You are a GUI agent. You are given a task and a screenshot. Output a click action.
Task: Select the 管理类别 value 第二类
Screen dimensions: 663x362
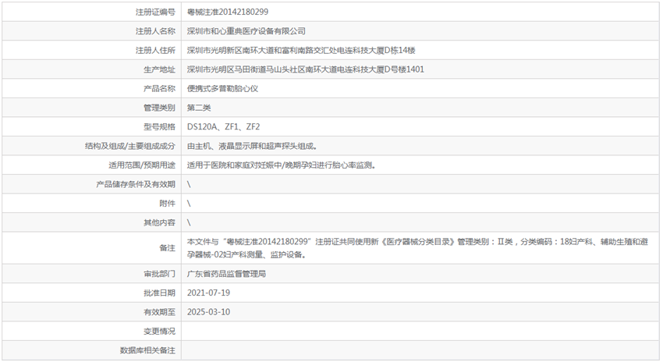coord(199,108)
